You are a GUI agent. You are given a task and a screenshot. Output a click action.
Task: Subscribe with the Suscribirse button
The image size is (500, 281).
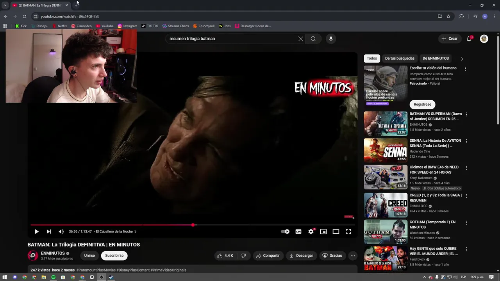pos(114,256)
